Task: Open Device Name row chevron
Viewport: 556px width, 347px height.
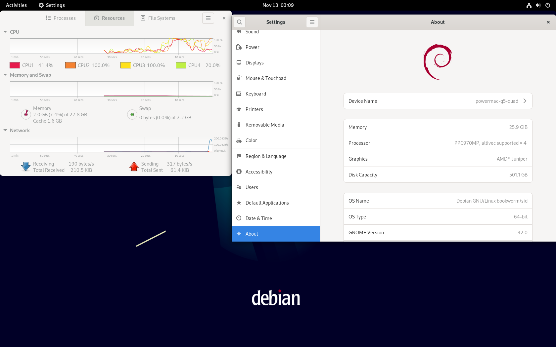Action: coord(525,101)
